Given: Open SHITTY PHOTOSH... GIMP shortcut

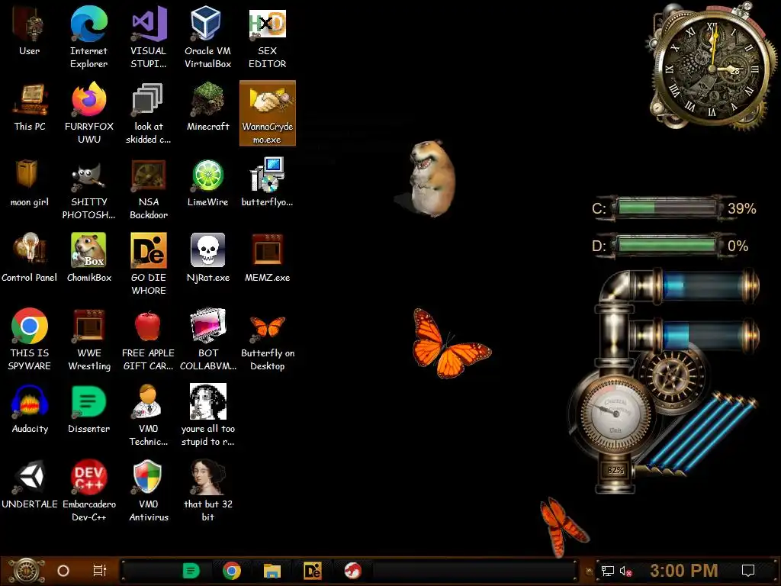Looking at the screenshot, I should 88,189.
